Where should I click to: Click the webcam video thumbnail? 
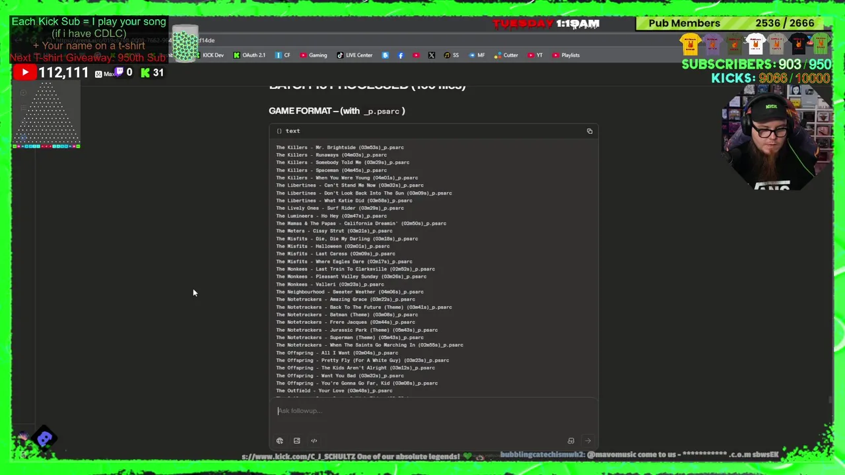(778, 139)
